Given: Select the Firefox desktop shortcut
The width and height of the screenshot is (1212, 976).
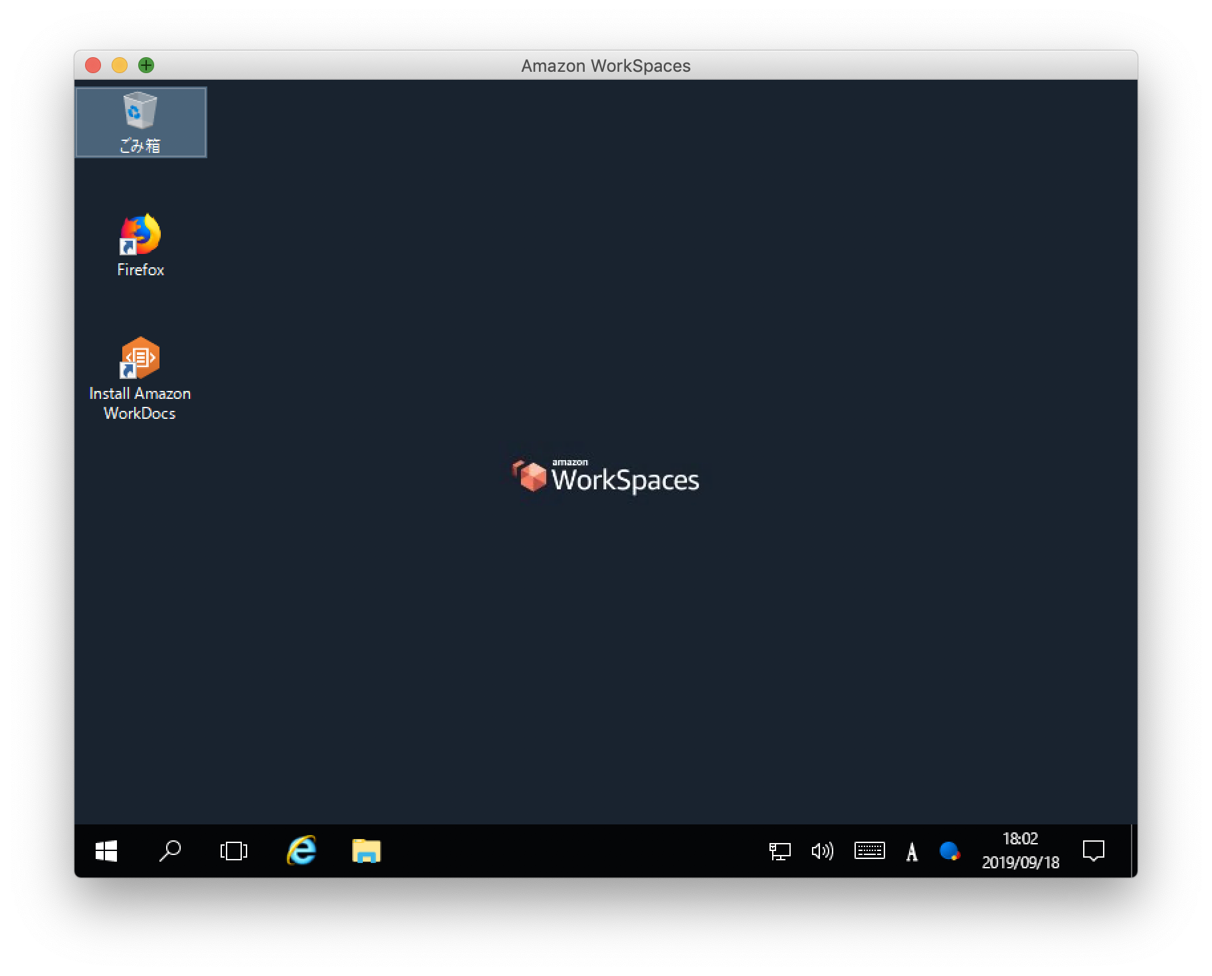Looking at the screenshot, I should 140,245.
